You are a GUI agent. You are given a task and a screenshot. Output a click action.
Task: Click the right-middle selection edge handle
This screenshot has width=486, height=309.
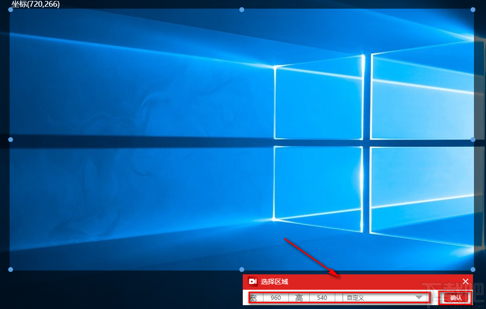point(473,140)
